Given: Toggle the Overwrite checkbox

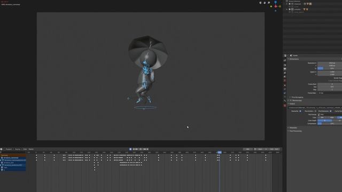Looking at the screenshot, I should [300, 111].
